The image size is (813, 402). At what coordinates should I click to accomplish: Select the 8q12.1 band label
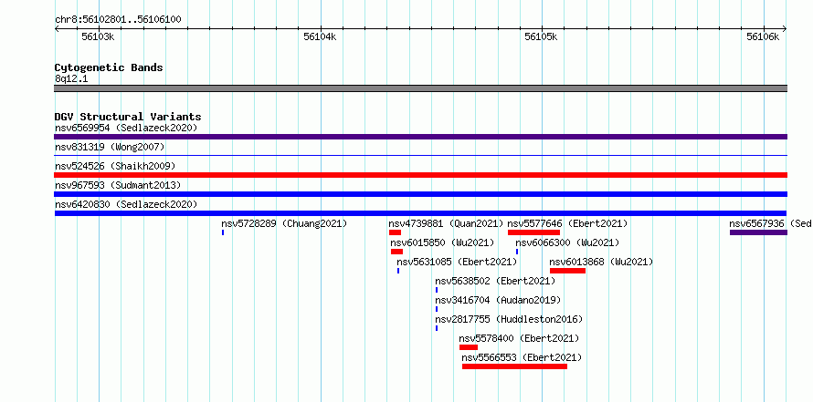pyautogui.click(x=71, y=78)
